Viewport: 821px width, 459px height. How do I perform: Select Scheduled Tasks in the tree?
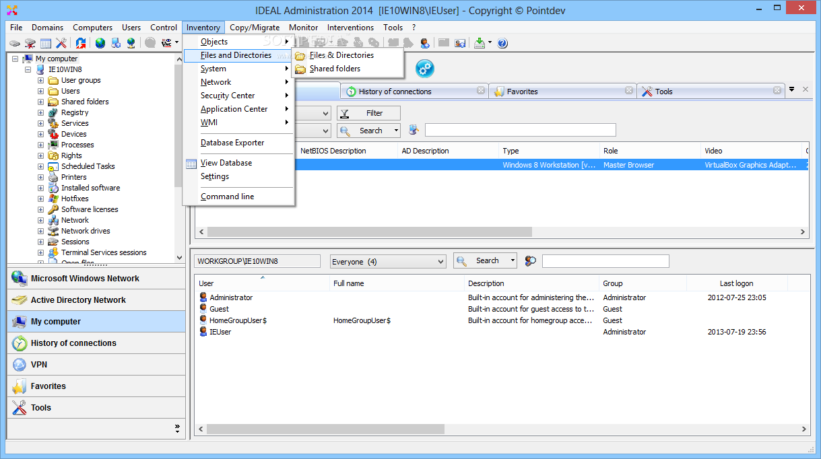(x=88, y=166)
